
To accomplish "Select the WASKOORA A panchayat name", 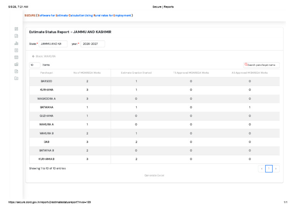I will tap(46, 99).
